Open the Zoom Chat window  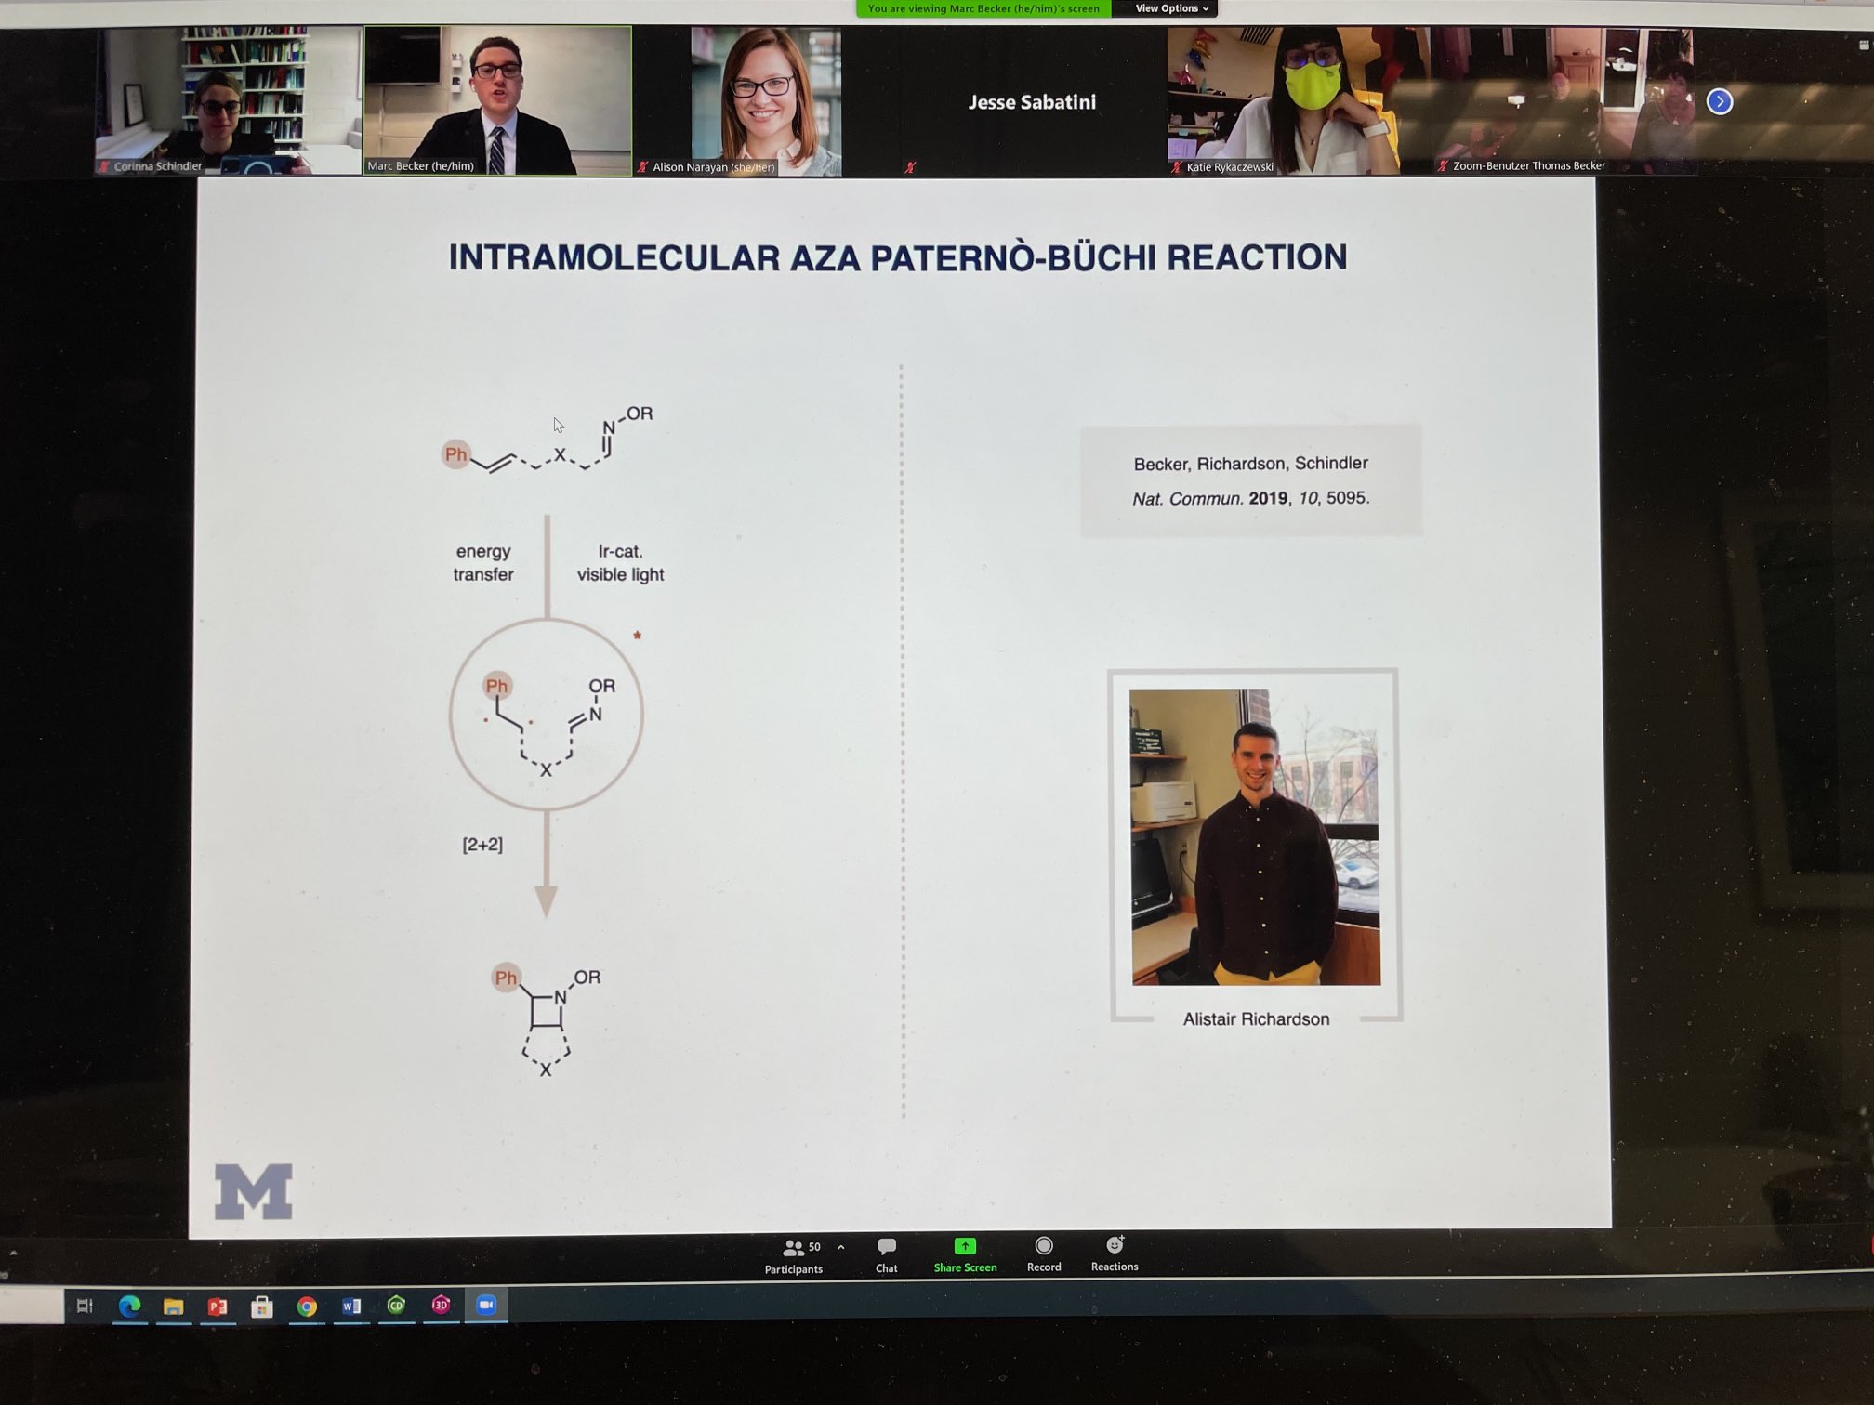(x=886, y=1254)
